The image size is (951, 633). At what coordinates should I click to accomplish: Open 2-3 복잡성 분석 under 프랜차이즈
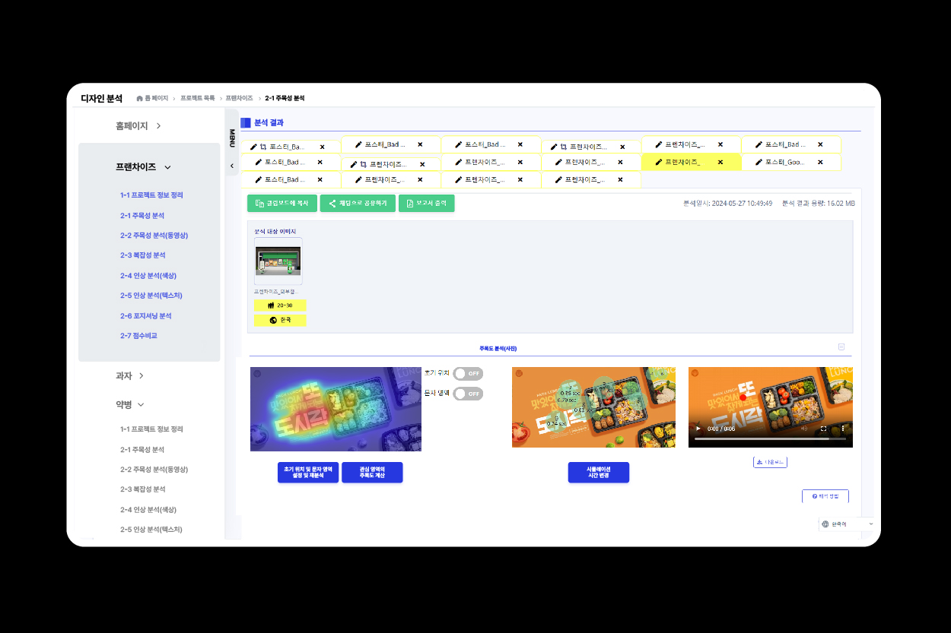click(x=142, y=255)
